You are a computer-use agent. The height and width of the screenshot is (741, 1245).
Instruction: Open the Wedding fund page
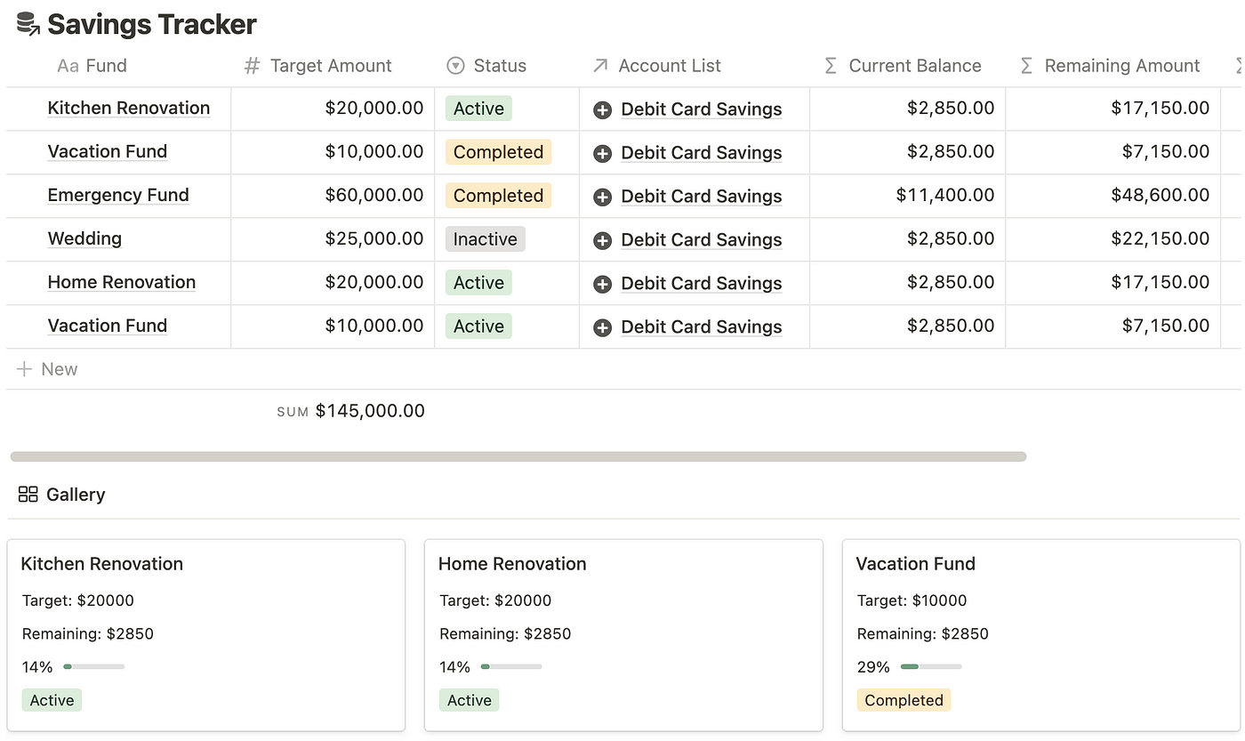(x=84, y=239)
